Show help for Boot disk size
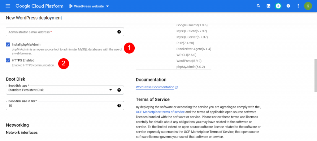This screenshot has height=141, width=317. click(119, 105)
